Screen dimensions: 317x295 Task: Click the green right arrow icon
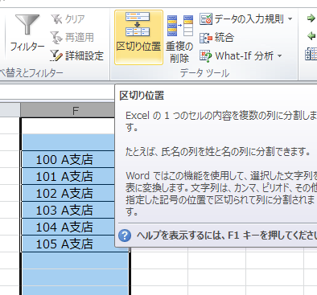pos(311,18)
